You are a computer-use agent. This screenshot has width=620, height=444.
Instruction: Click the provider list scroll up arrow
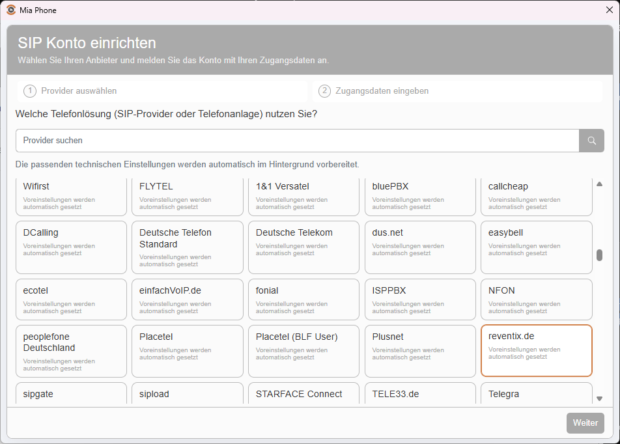(599, 184)
